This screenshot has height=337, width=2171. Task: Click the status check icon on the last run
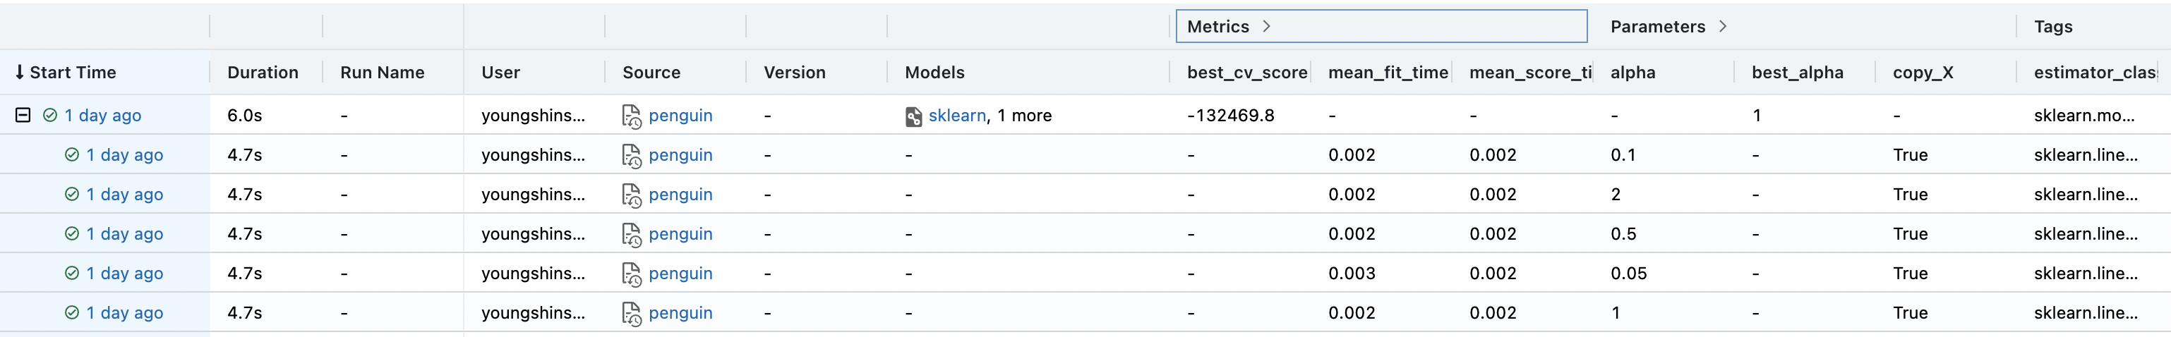pos(71,312)
